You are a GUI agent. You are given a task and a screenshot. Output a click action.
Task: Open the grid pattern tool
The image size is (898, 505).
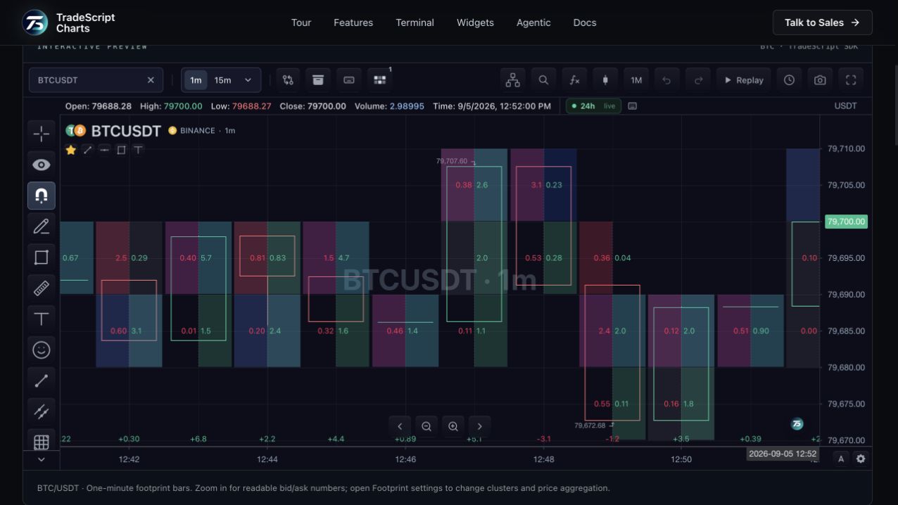[x=42, y=442]
